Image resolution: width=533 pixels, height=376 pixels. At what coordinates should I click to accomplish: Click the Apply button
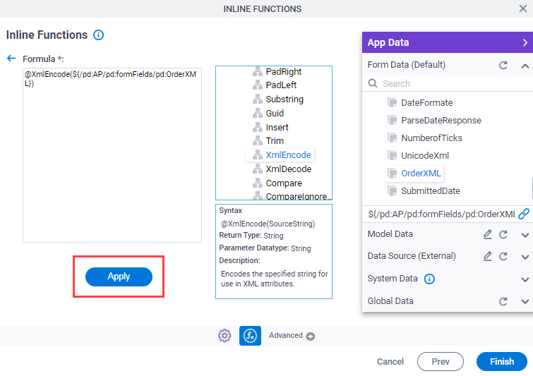point(119,277)
